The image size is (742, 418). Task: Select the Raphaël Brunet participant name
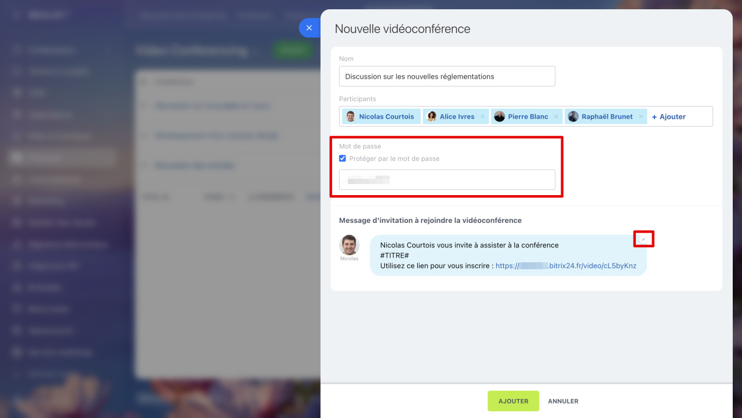click(x=607, y=116)
